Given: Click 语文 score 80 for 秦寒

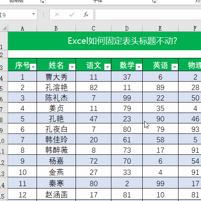Looking at the screenshot, I should [x=94, y=183].
